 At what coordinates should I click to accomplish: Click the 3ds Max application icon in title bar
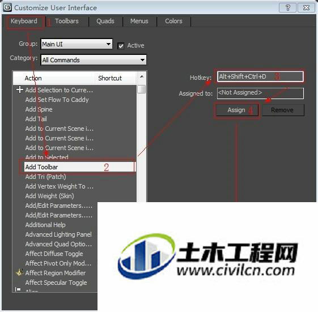pos(8,7)
